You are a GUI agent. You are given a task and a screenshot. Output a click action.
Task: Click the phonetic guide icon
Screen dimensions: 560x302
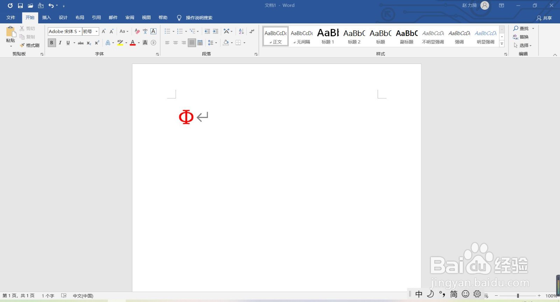145,31
